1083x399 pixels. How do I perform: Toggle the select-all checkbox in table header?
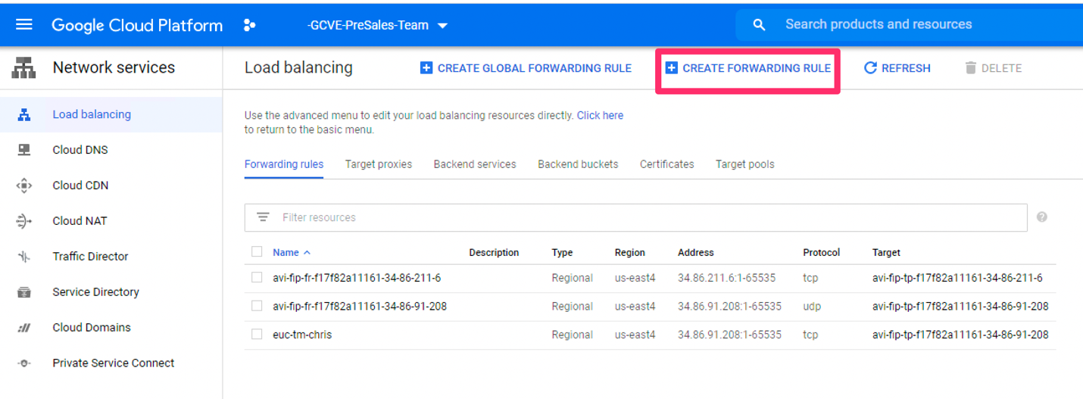coord(257,252)
